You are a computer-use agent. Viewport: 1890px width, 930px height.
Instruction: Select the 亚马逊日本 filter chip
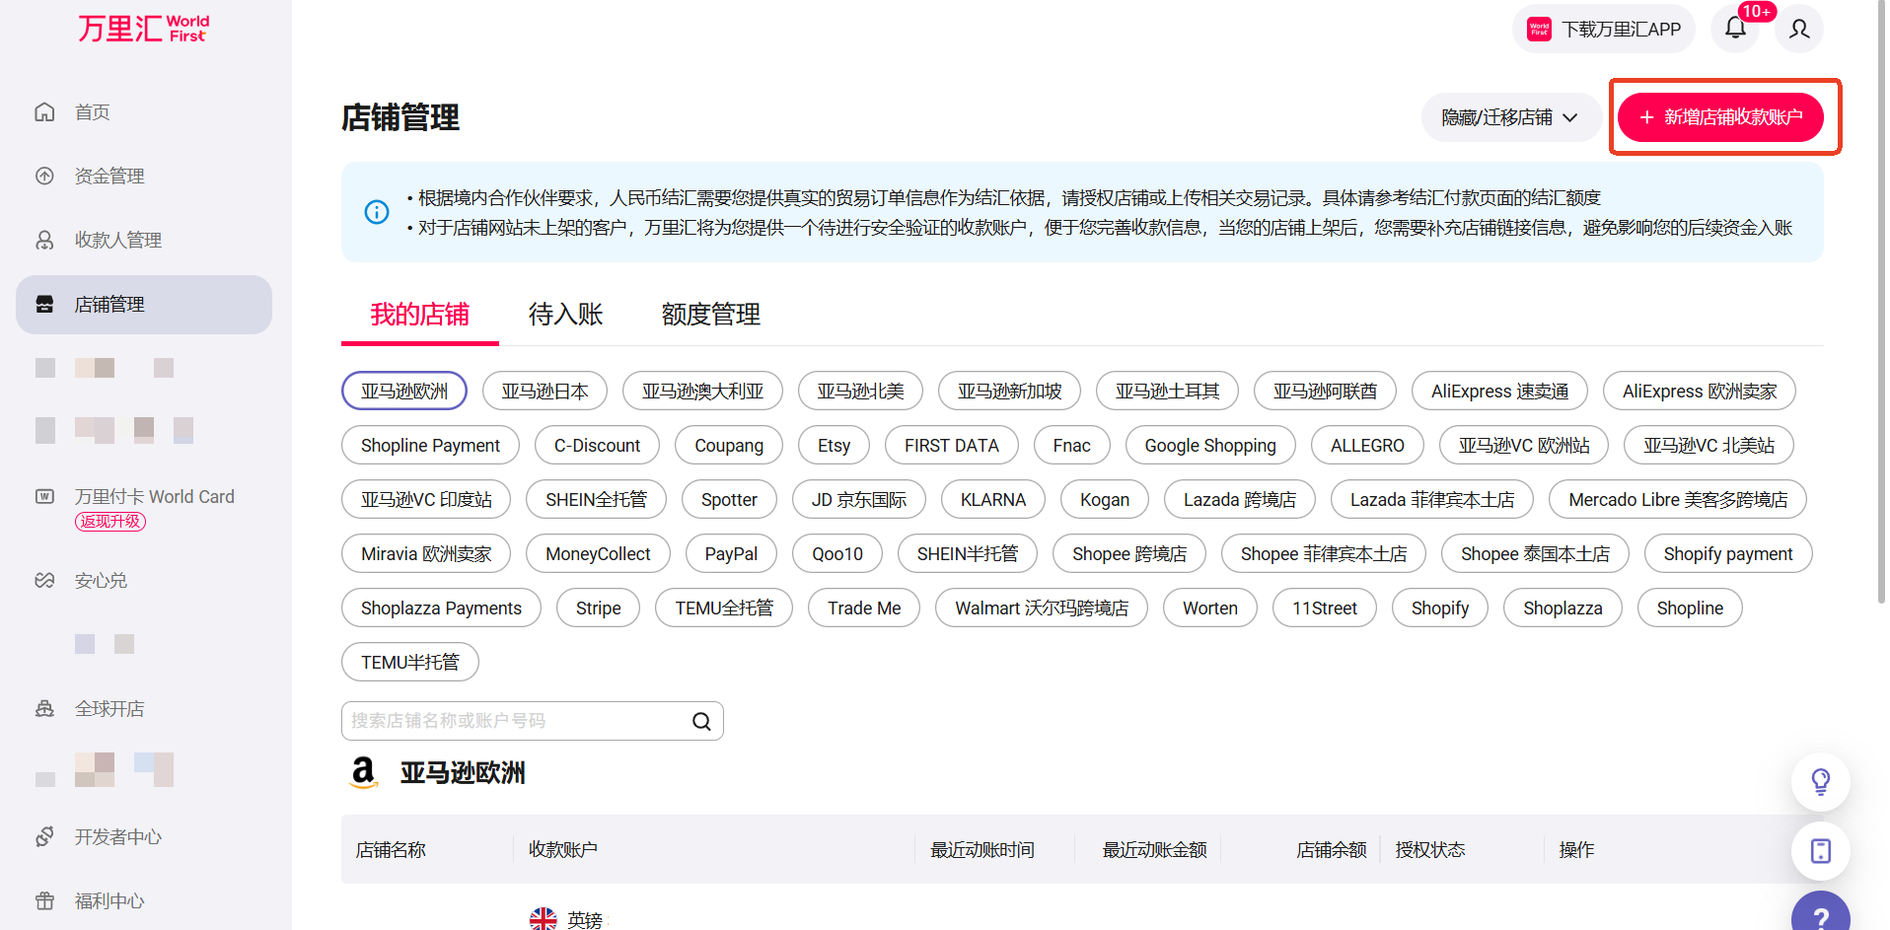coord(545,391)
